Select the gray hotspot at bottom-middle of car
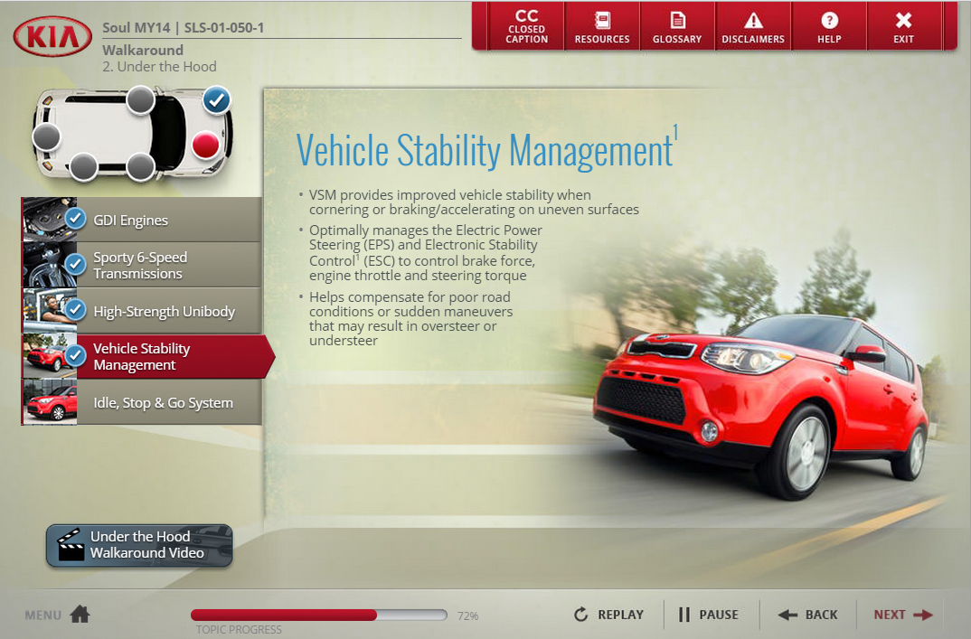 140,166
